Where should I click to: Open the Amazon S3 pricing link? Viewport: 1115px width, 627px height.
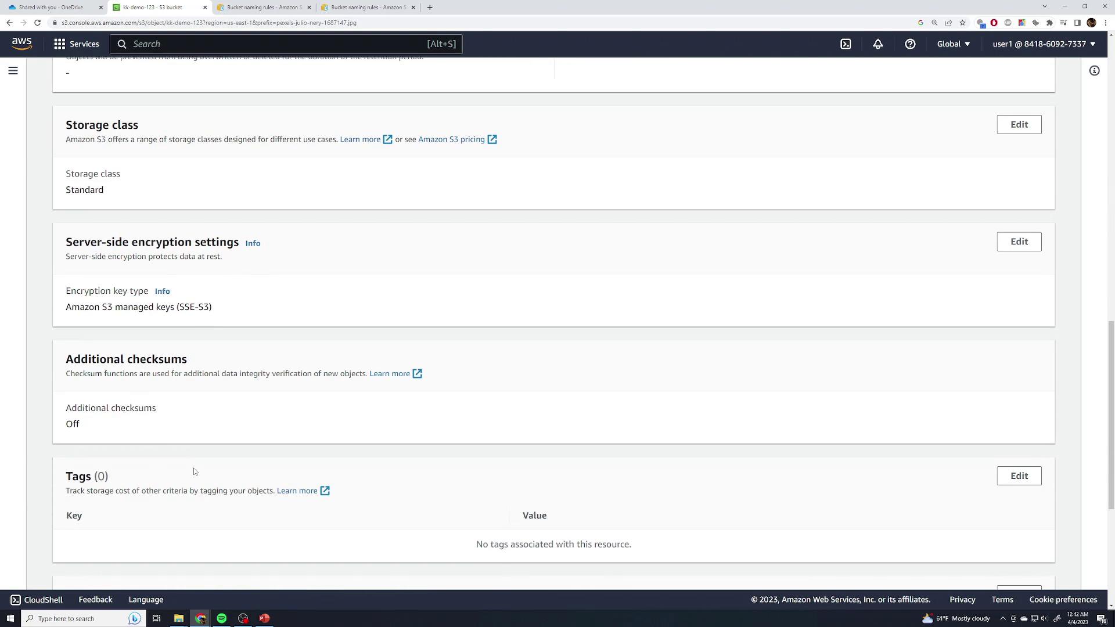click(451, 139)
